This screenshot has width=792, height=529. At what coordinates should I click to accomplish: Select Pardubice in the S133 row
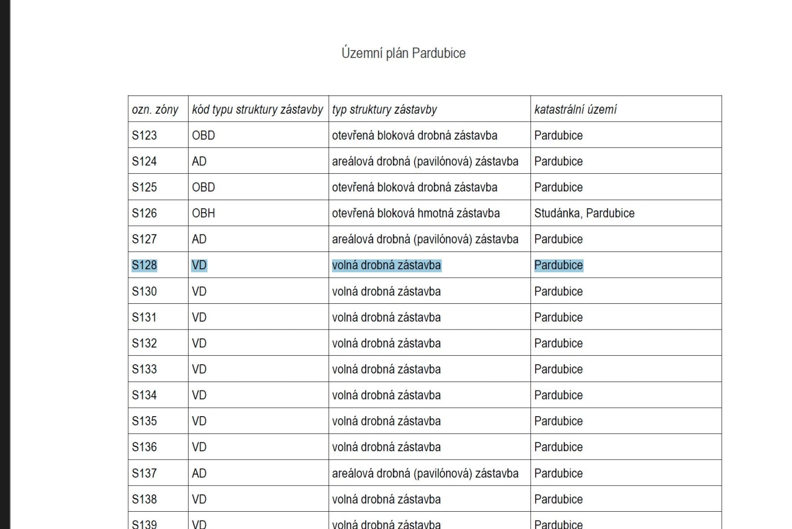pos(558,369)
